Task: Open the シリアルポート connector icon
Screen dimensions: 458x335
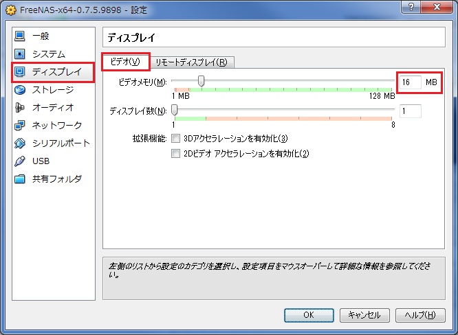Action: coord(20,143)
